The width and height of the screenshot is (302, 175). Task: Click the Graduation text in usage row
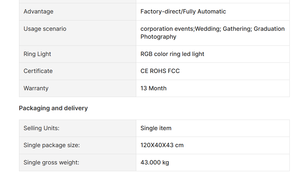pyautogui.click(x=269, y=29)
